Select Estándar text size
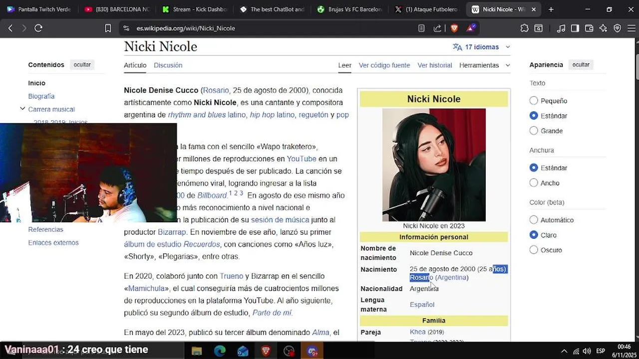Image resolution: width=639 pixels, height=359 pixels. 534,116
